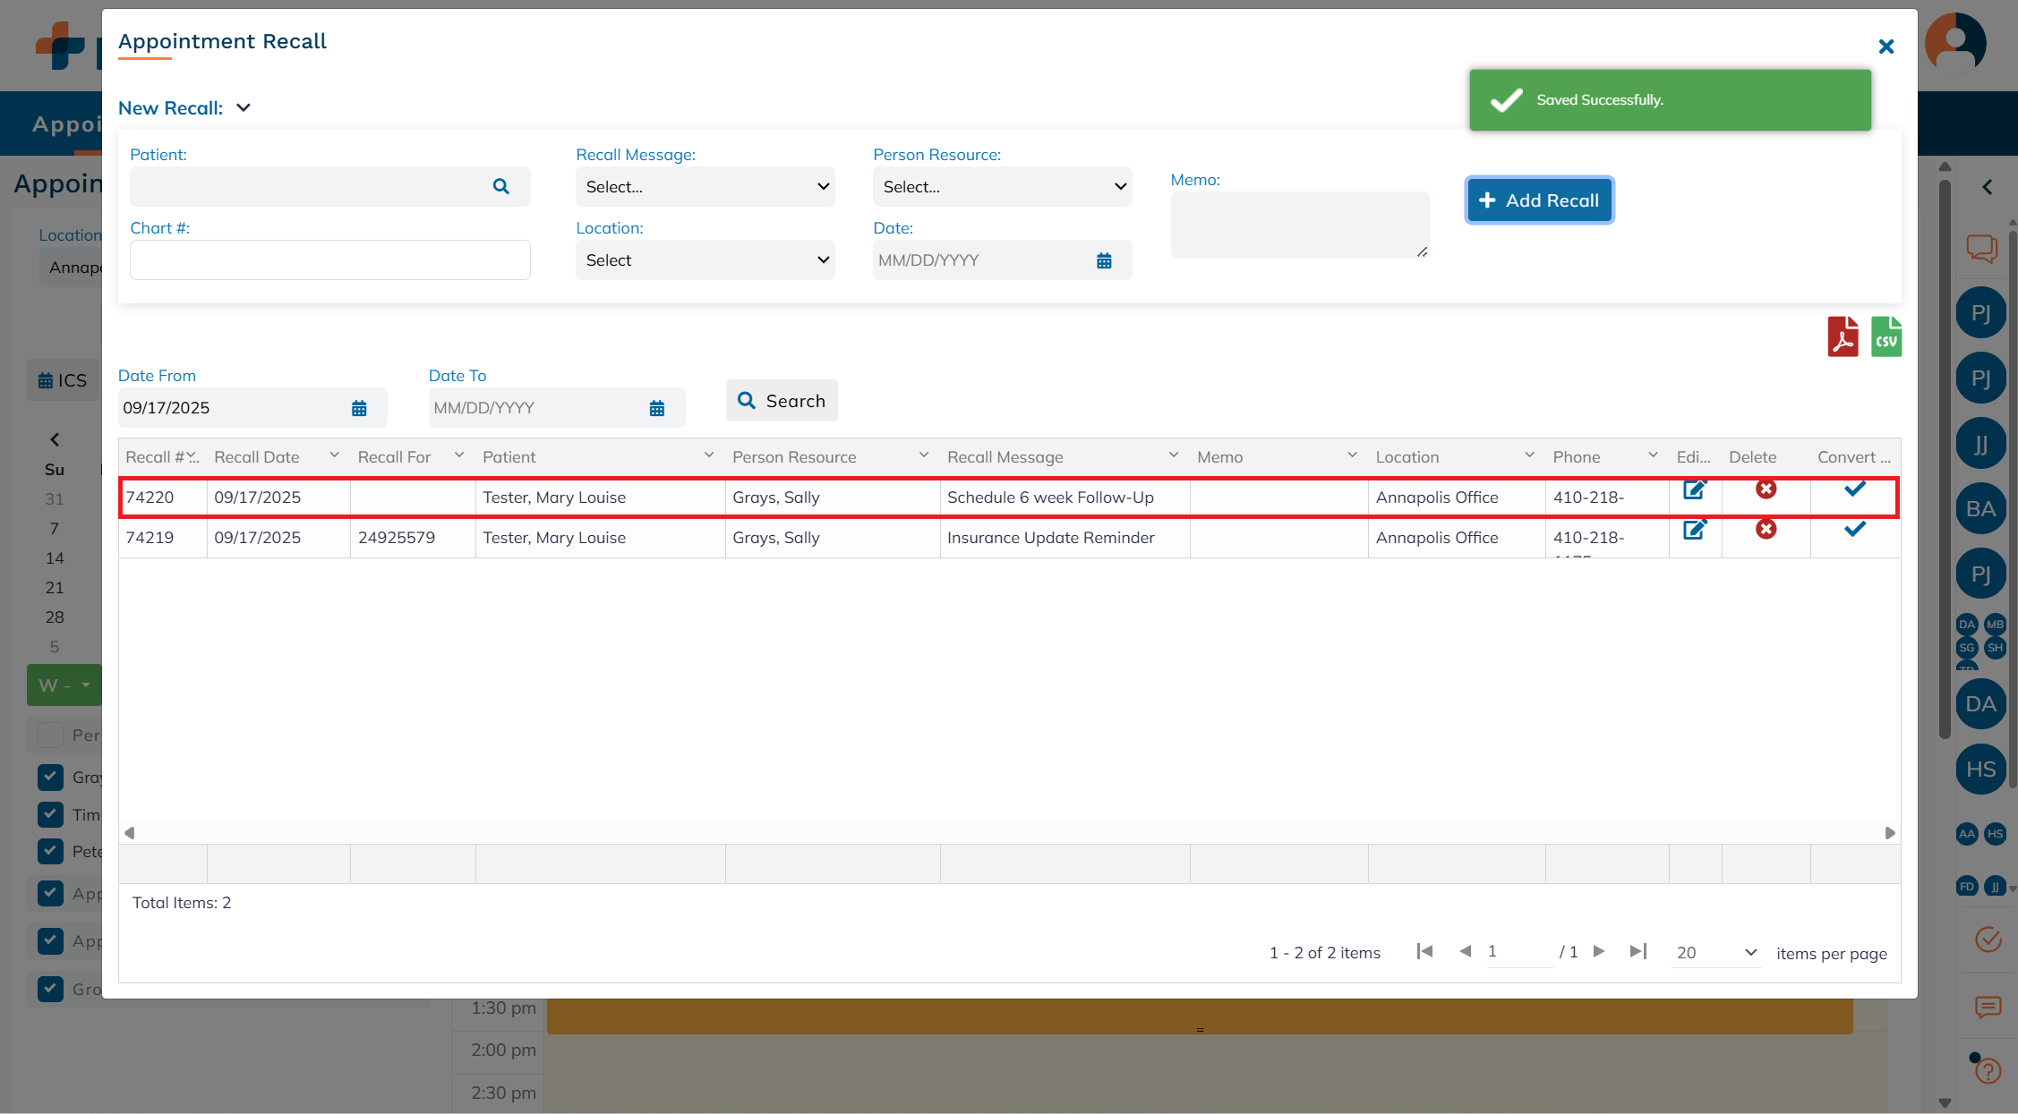
Task: Convert recall 74220 to appointment
Action: pos(1854,489)
